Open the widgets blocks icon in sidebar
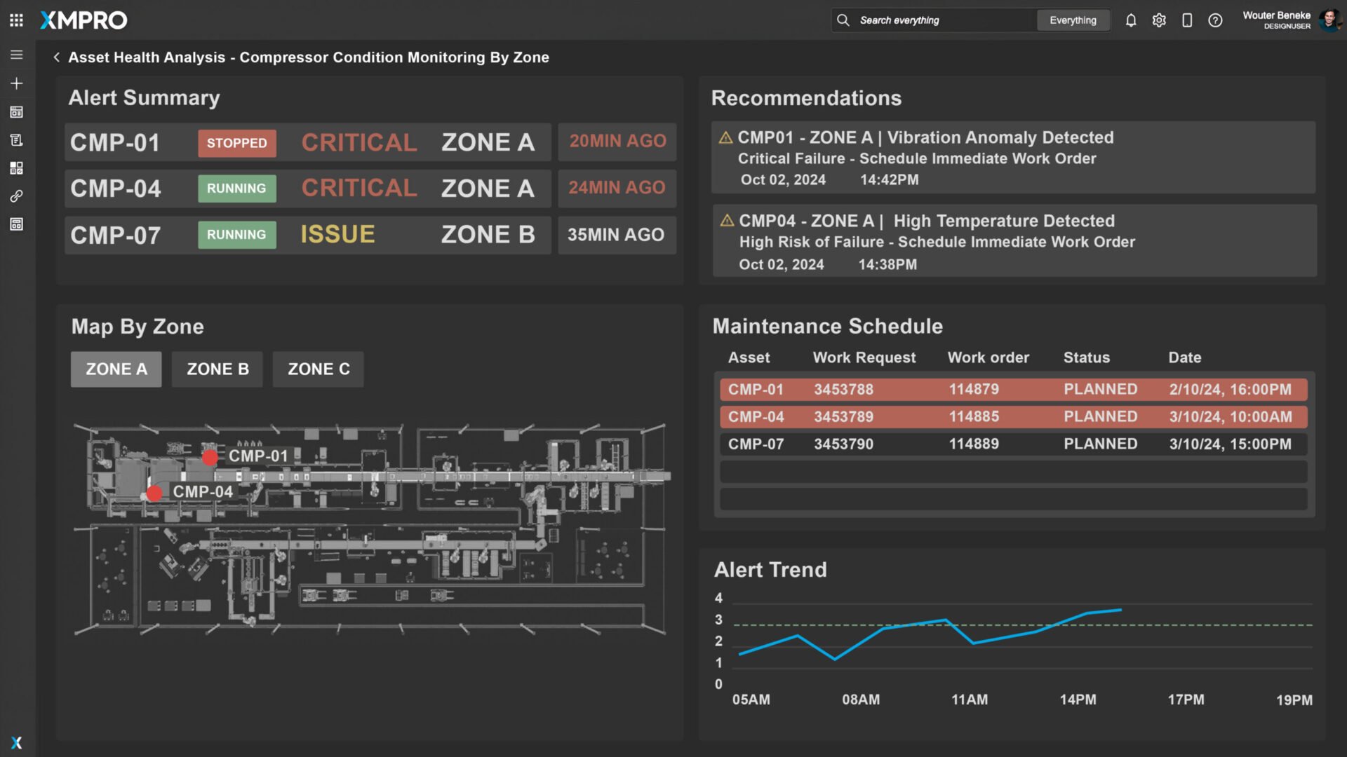 coord(16,168)
